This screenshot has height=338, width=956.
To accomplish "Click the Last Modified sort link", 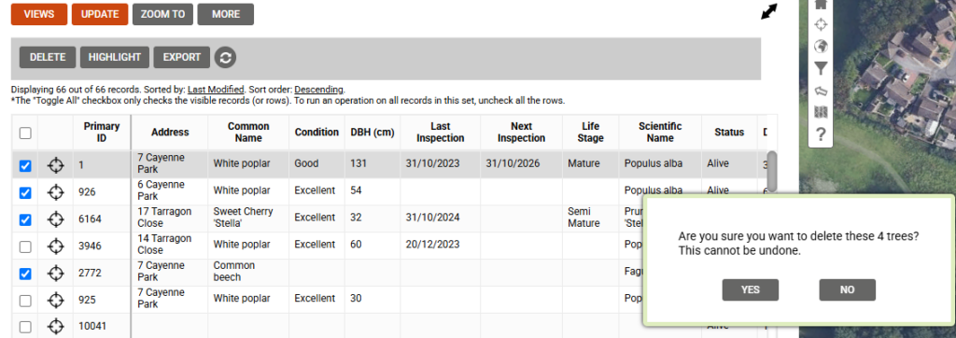I will [216, 89].
